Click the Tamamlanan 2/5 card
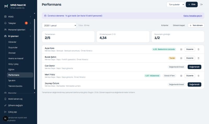The height and width of the screenshot is (124, 209). [x=68, y=37]
